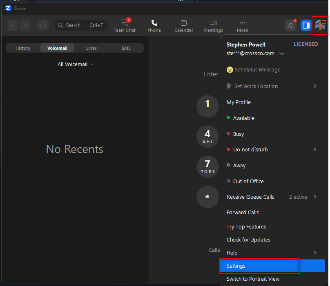The height and width of the screenshot is (286, 330).
Task: Set status to Away
Action: (x=272, y=166)
